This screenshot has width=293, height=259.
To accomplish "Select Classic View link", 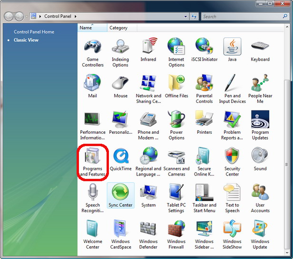I will click(26, 40).
